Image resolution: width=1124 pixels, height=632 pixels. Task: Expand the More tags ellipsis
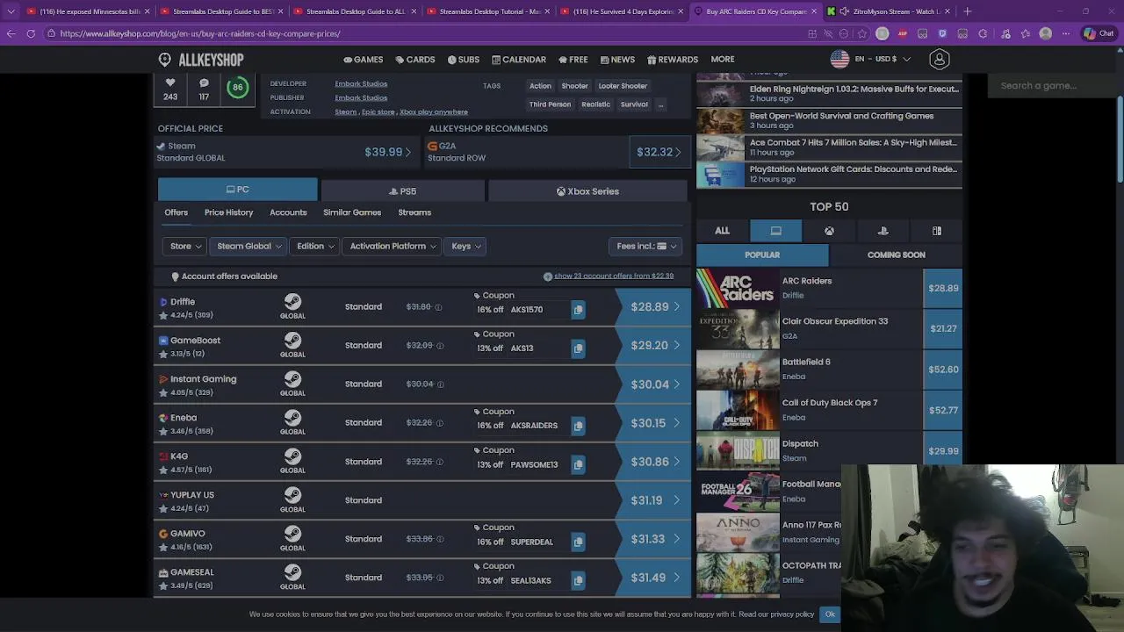coord(660,104)
